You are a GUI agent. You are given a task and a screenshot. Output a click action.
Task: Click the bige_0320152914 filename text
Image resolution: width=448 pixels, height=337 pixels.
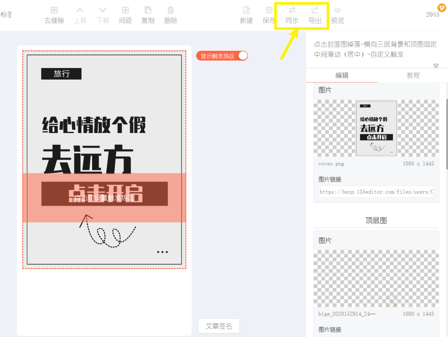(x=347, y=314)
